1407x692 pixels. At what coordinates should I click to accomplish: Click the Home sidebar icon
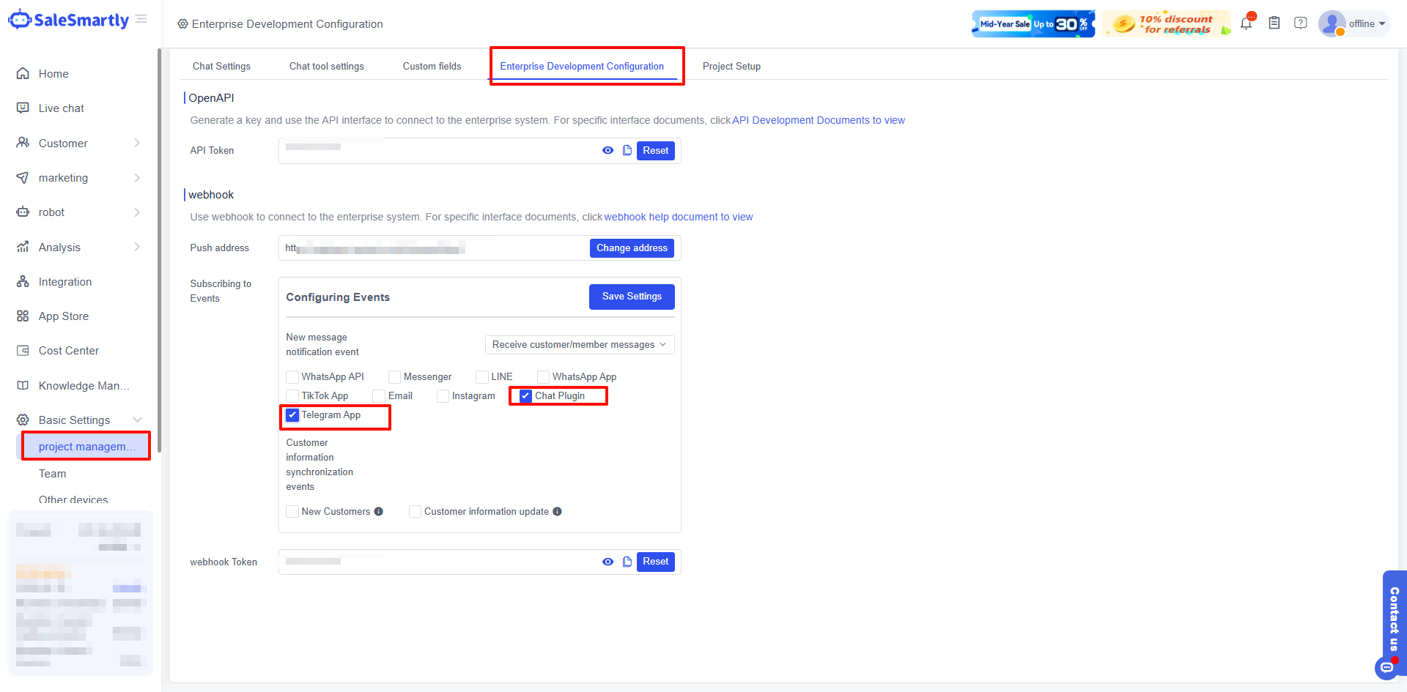23,74
